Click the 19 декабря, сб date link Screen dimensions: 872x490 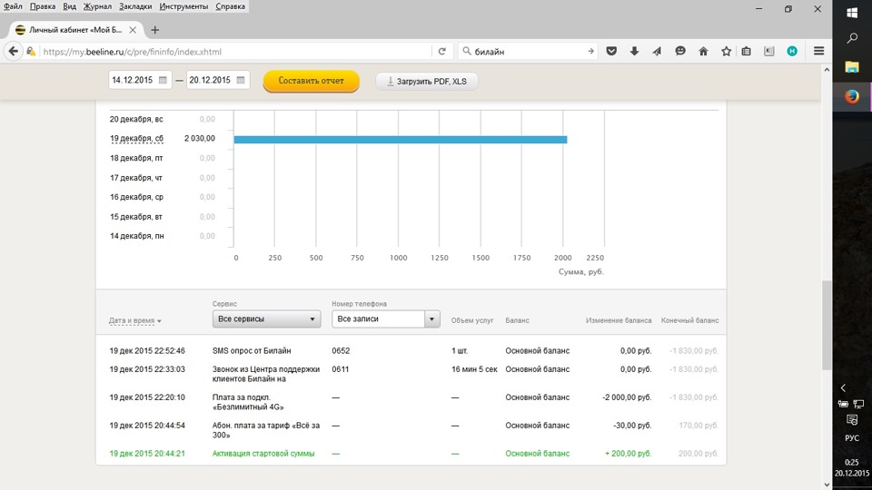[x=136, y=138]
